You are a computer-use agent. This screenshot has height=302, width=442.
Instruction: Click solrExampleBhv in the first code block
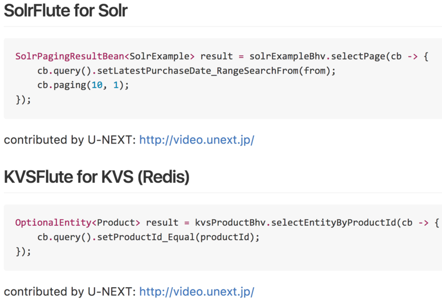(288, 57)
